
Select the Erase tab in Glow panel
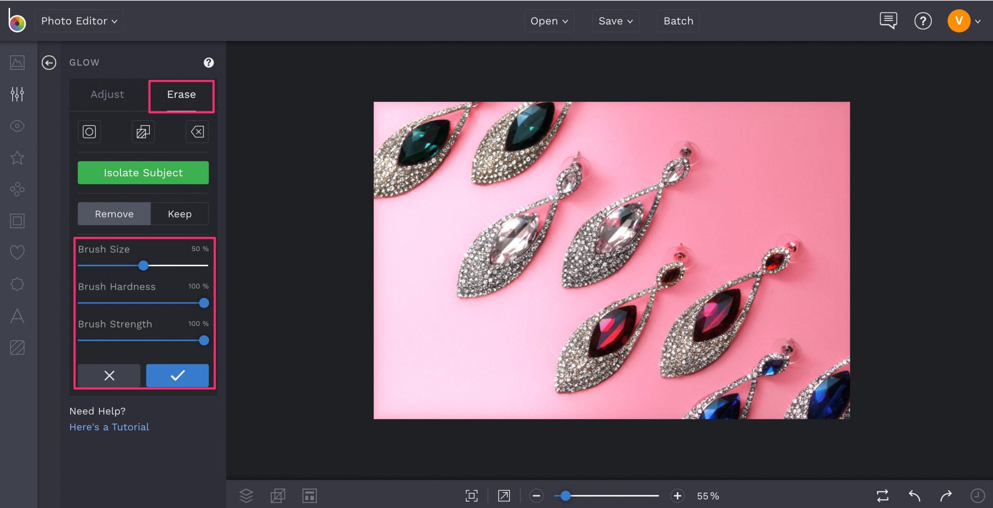(x=181, y=94)
